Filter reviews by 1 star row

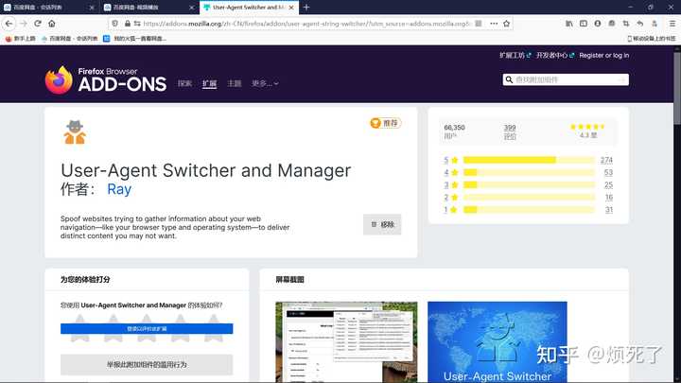click(528, 210)
